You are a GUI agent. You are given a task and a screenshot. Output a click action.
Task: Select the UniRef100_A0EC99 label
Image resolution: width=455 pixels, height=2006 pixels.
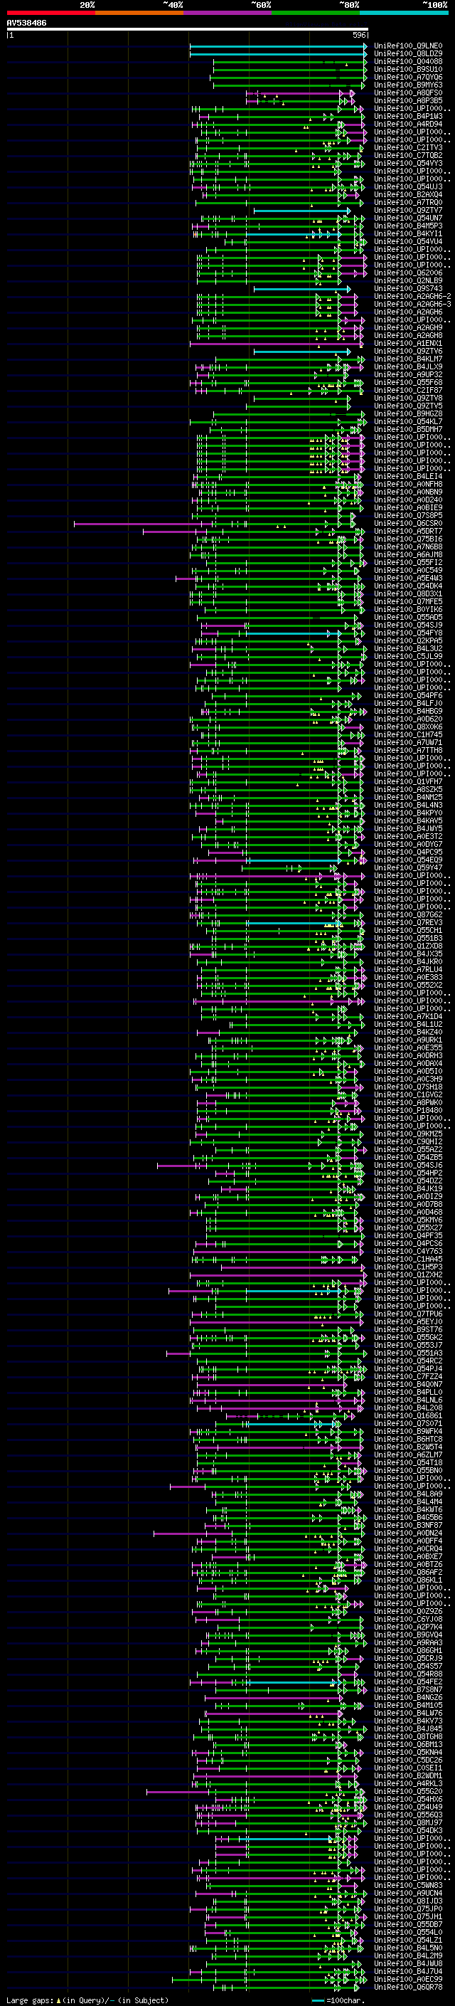(407, 1979)
